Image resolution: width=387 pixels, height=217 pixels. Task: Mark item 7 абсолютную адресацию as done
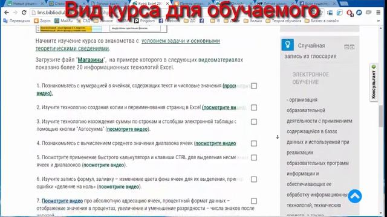(x=254, y=201)
